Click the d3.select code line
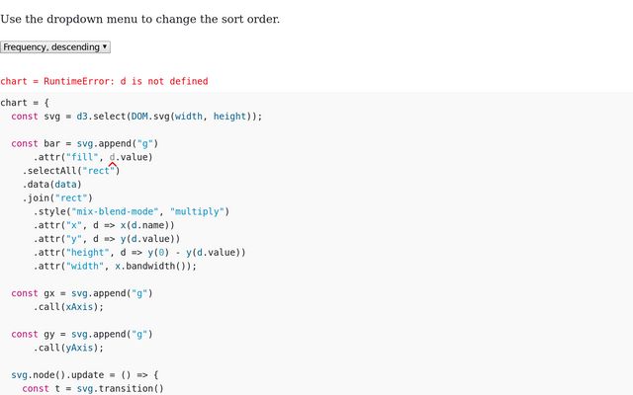 click(x=136, y=117)
